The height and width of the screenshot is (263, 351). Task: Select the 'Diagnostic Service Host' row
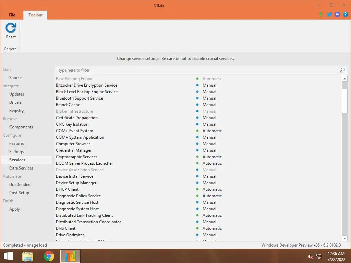(x=198, y=202)
